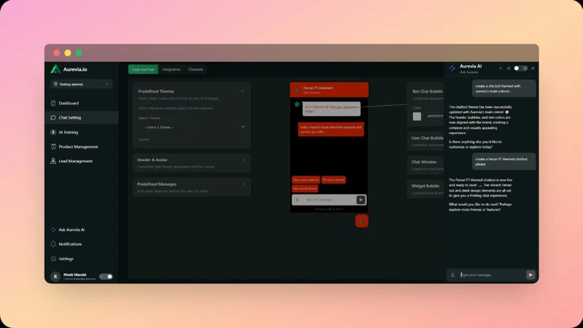583x328 pixels.
Task: Open Notifications bell icon
Action: coord(53,244)
